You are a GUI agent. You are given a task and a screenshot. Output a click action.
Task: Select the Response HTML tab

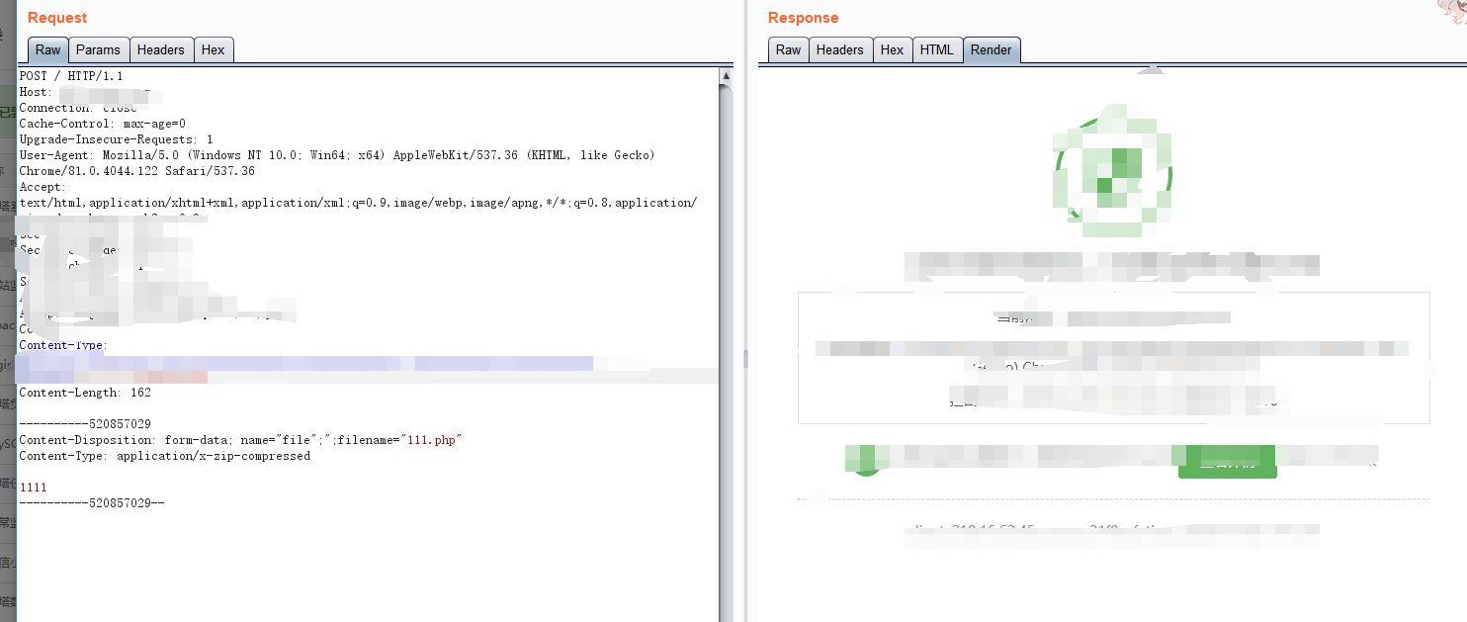click(936, 50)
